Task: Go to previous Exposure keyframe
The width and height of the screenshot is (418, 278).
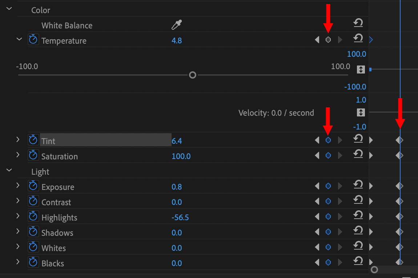Action: tap(317, 186)
